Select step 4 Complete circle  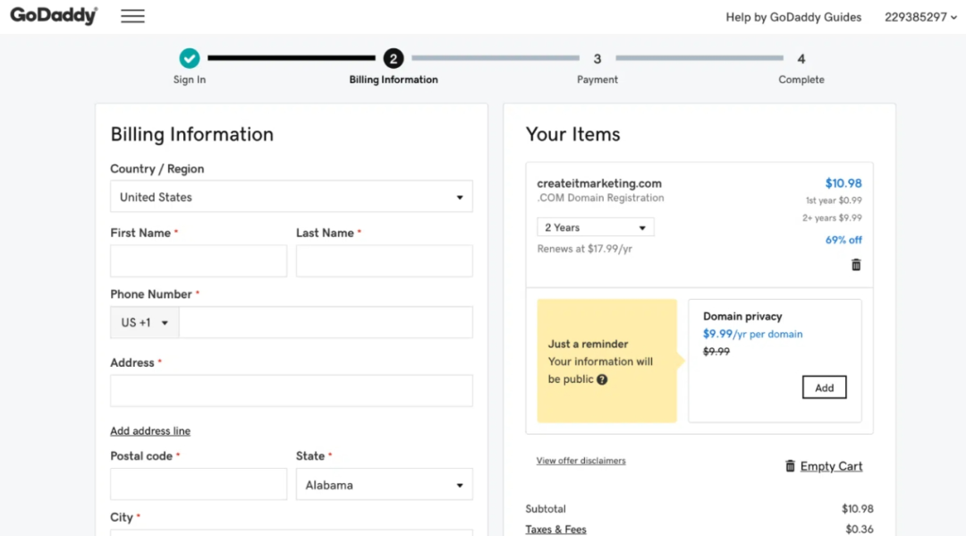click(x=801, y=59)
